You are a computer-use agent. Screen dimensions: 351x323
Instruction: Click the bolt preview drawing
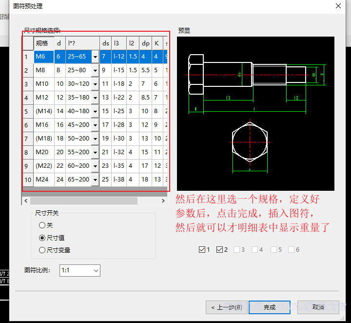(255, 113)
